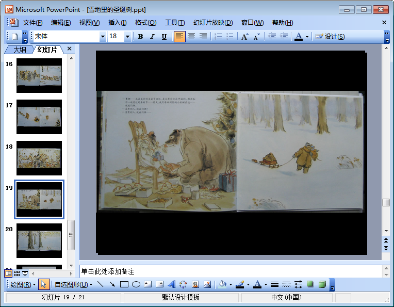Click the center align icon

click(x=191, y=37)
